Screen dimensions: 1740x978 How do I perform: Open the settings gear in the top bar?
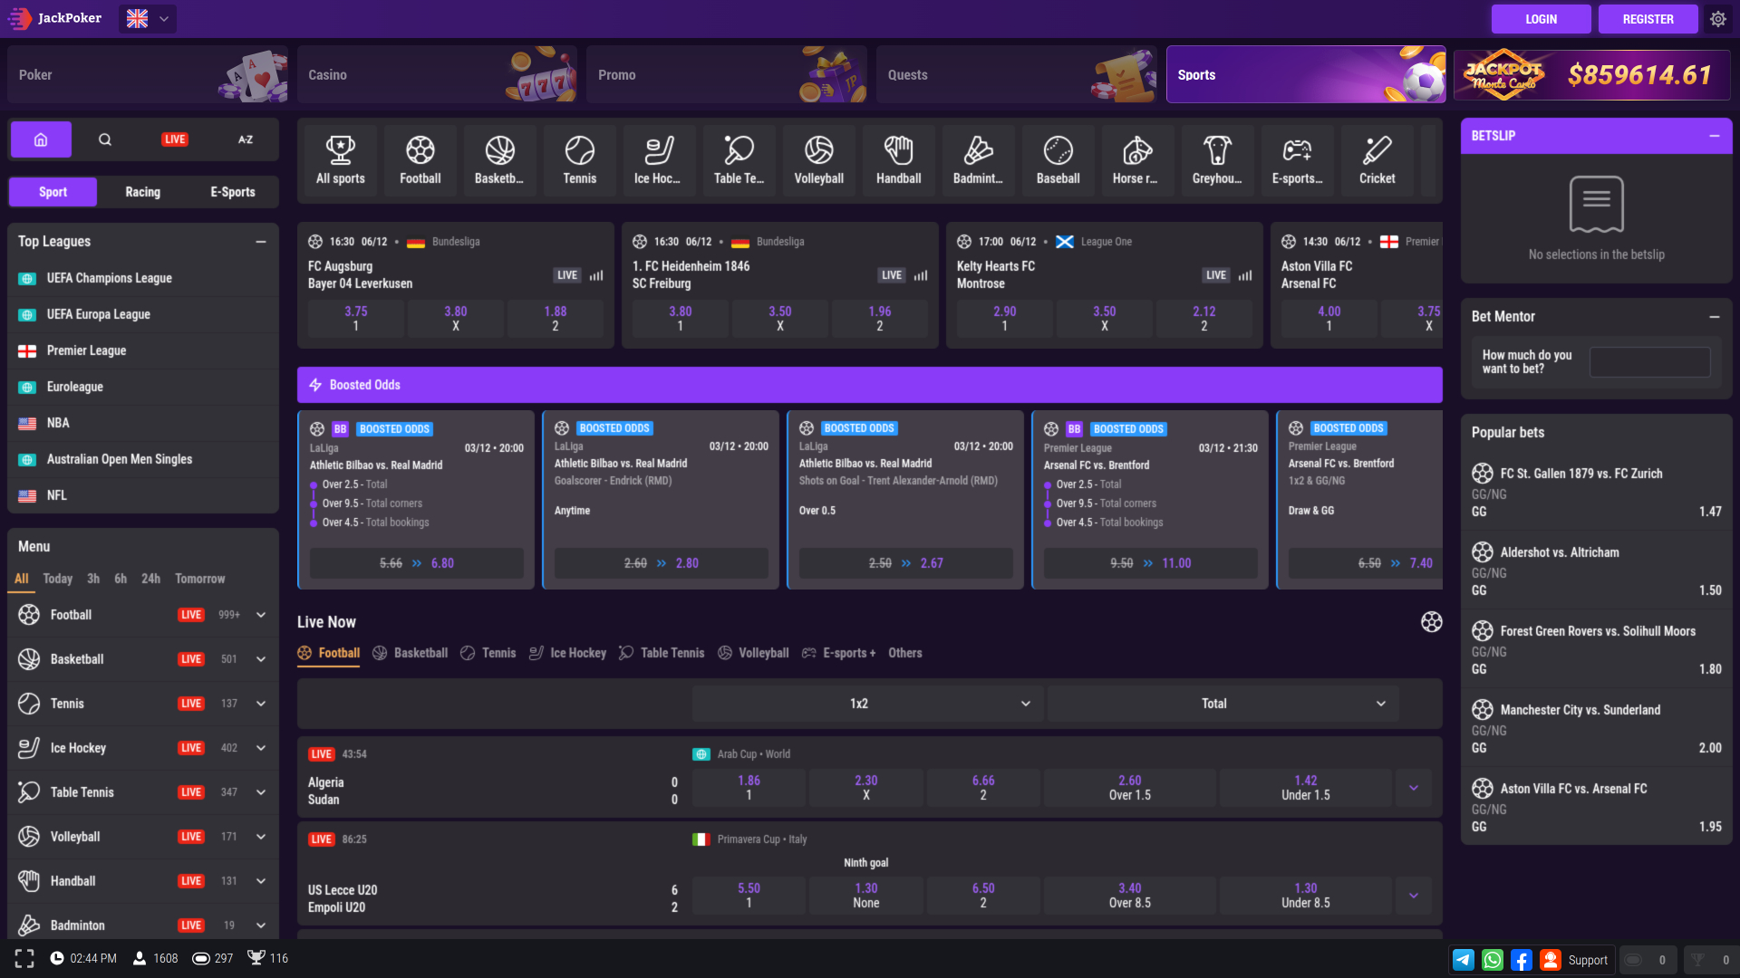tap(1718, 18)
